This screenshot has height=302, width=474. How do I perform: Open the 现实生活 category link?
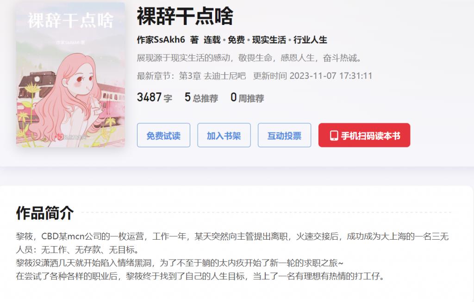(269, 40)
